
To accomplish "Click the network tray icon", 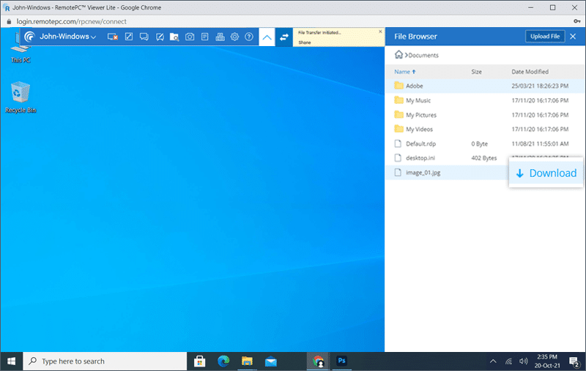I will coord(508,361).
